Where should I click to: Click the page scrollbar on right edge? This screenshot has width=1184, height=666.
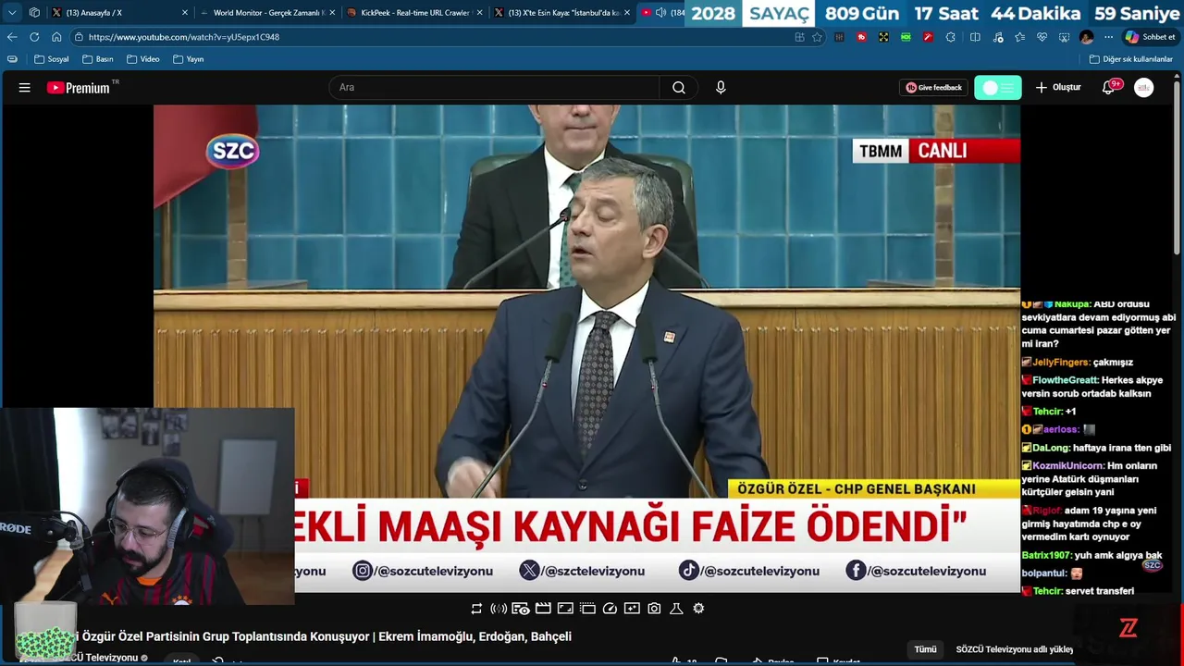(x=1177, y=166)
